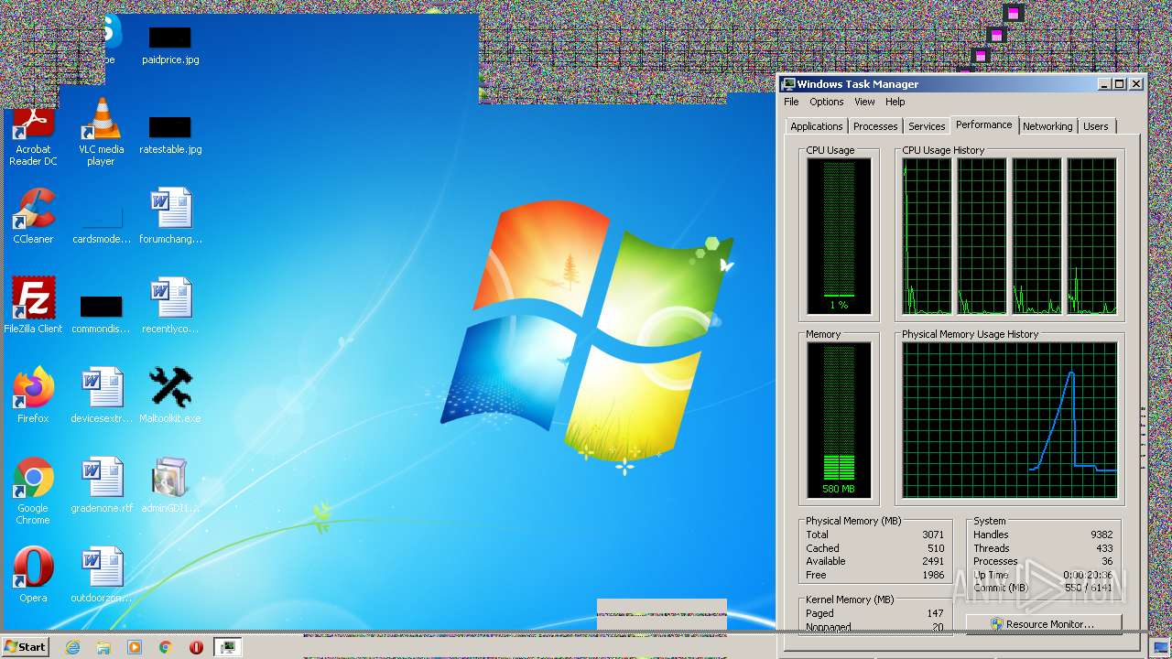
Task: Click the Memory usage meter showing 580 MB
Action: (x=839, y=421)
